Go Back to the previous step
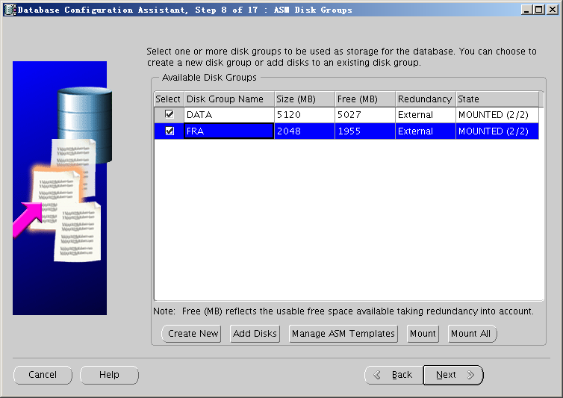Image resolution: width=563 pixels, height=398 pixels. click(x=394, y=375)
